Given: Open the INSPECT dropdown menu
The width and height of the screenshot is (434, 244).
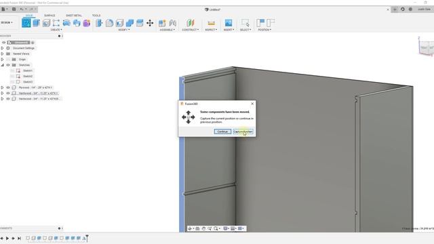Looking at the screenshot, I should point(211,30).
